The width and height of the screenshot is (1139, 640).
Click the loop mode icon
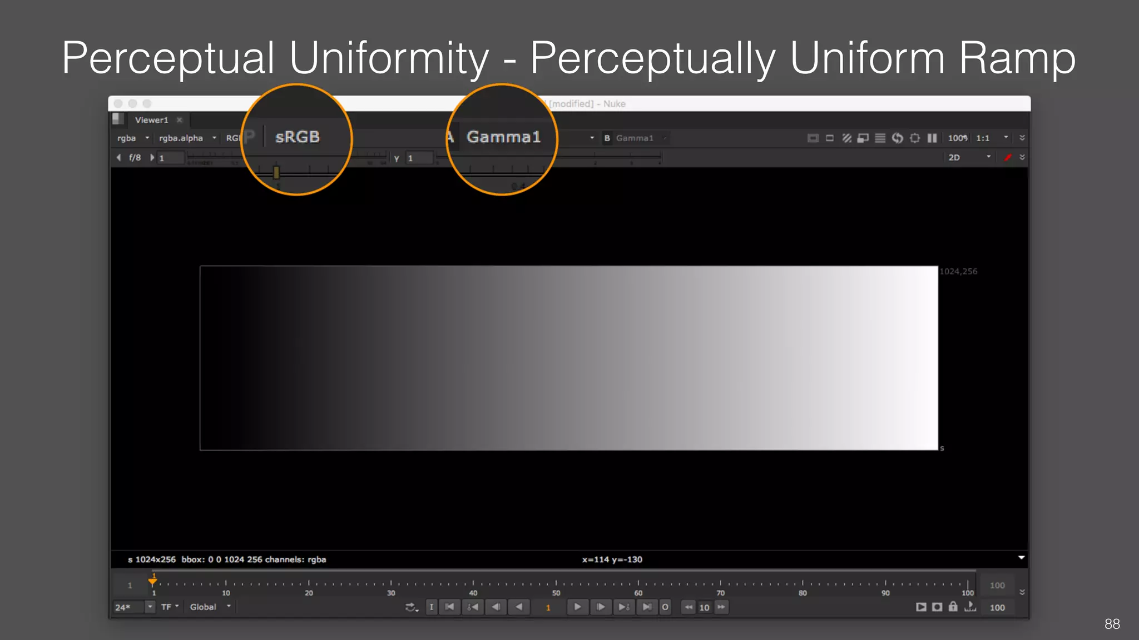pyautogui.click(x=412, y=608)
